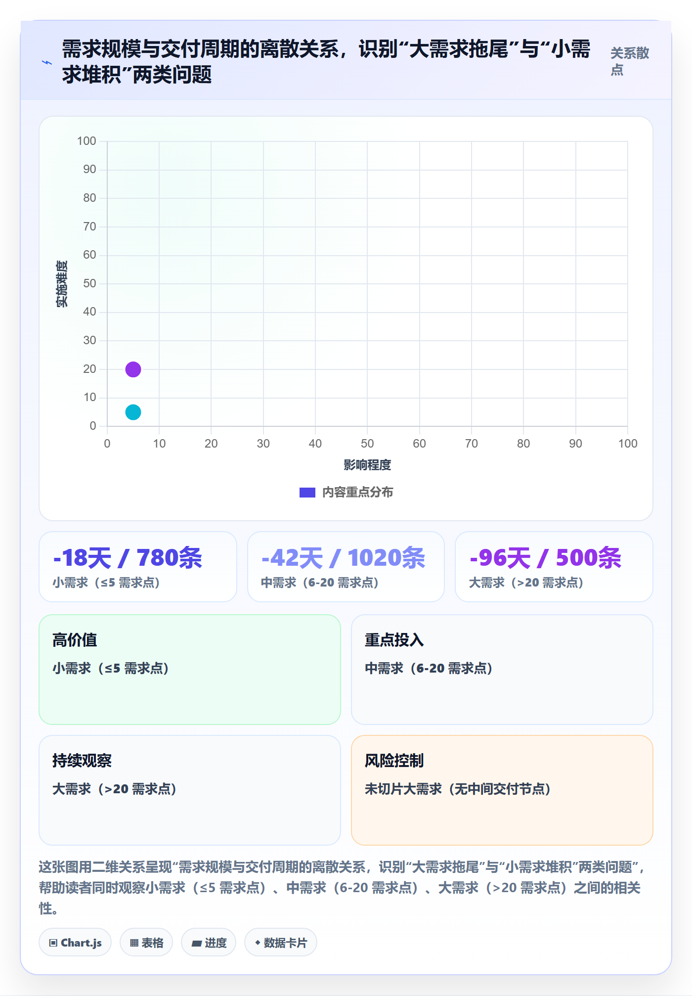Click the grid icon in 表格 tag
Viewport: 692px width, 996px height.
pyautogui.click(x=134, y=943)
